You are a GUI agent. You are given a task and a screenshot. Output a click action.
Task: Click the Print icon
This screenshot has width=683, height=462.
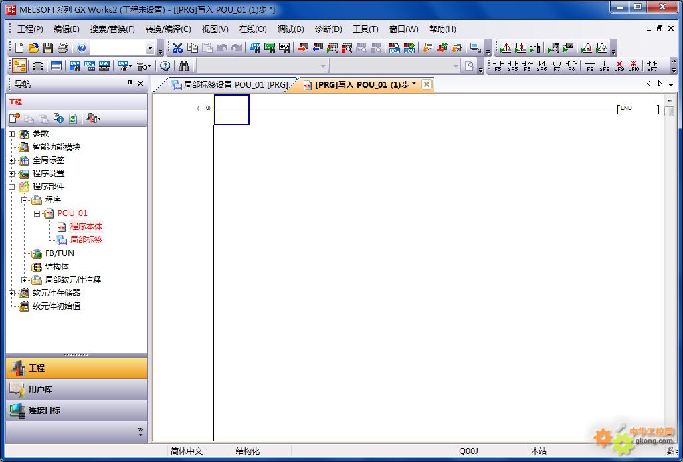click(x=62, y=47)
